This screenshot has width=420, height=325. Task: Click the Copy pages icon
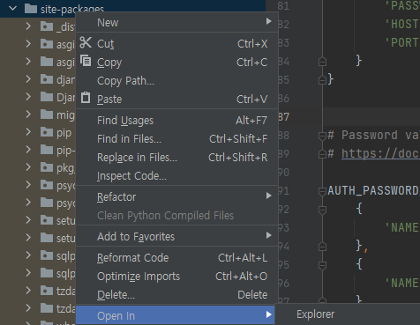(86, 61)
